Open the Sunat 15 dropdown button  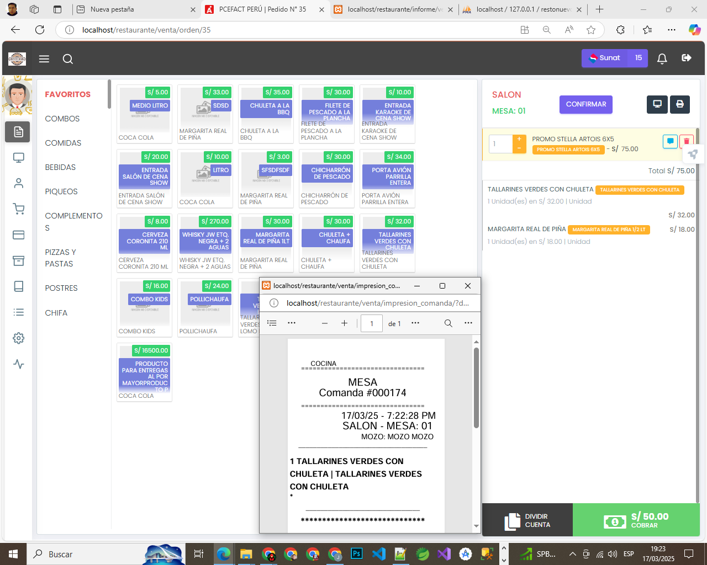point(614,58)
